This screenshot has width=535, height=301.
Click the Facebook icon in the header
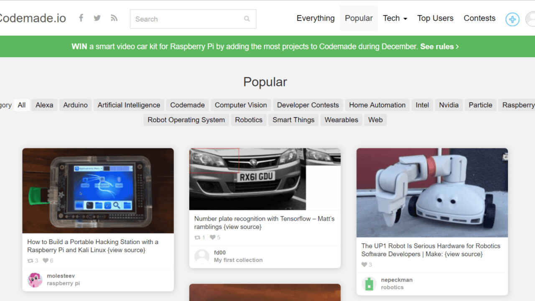click(x=81, y=18)
